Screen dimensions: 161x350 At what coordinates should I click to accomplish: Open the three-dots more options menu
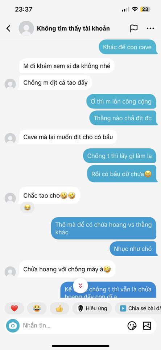(x=150, y=28)
